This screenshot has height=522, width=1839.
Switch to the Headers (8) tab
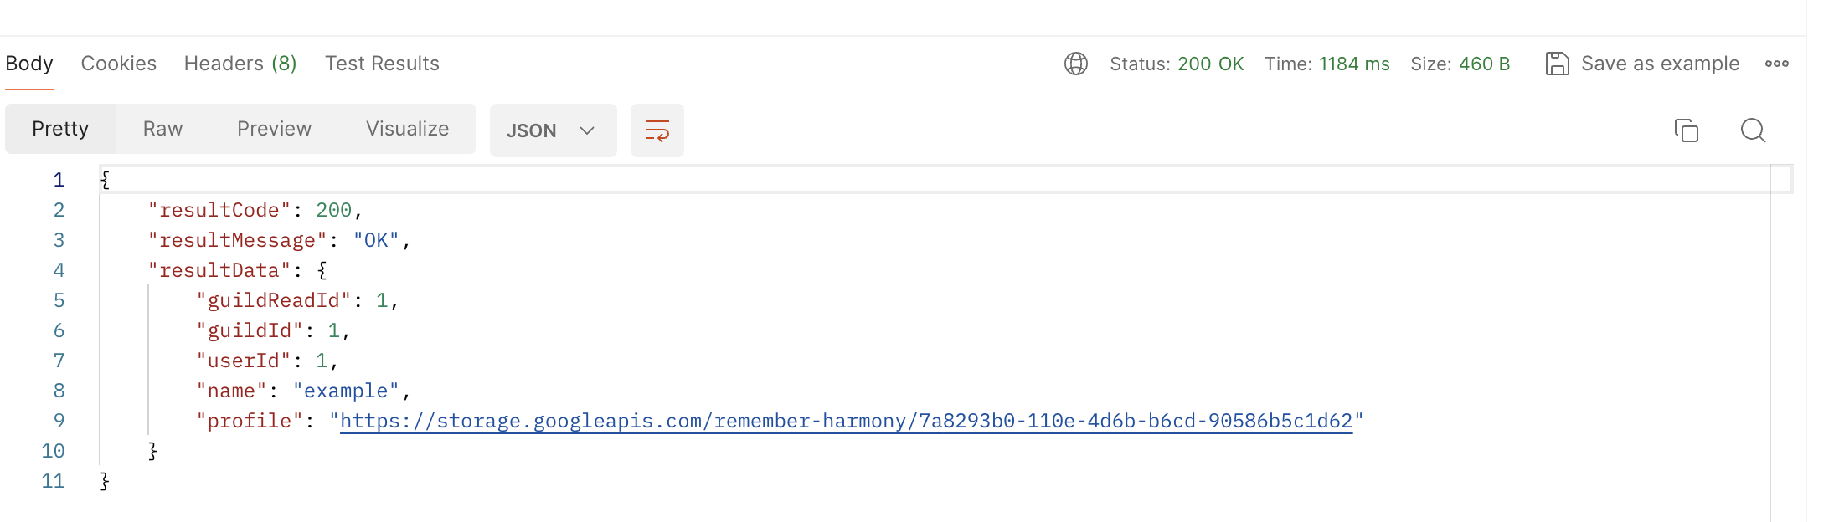click(240, 64)
